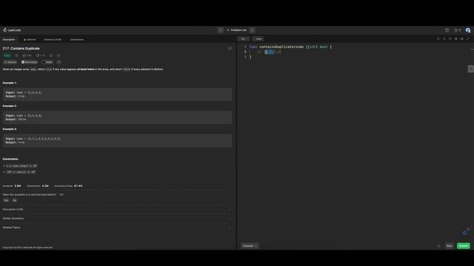Viewport: 474px width, 266px height.
Task: Click the icon right of the problem title
Action: point(230,49)
